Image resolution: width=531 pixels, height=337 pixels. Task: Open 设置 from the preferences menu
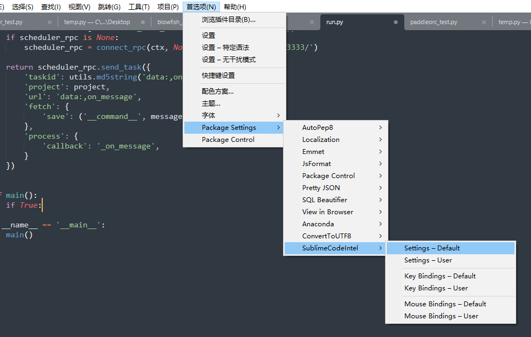234,35
